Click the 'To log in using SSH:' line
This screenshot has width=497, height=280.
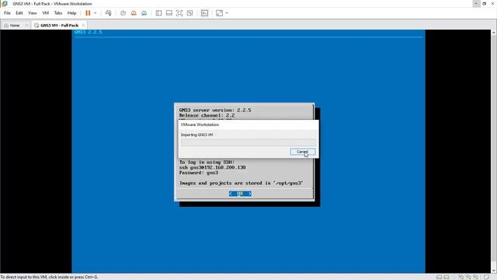[207, 163]
